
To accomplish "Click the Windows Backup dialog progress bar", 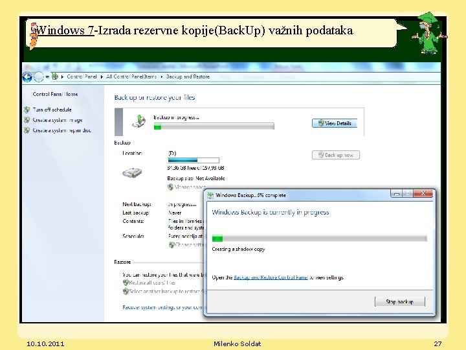I will click(x=320, y=238).
